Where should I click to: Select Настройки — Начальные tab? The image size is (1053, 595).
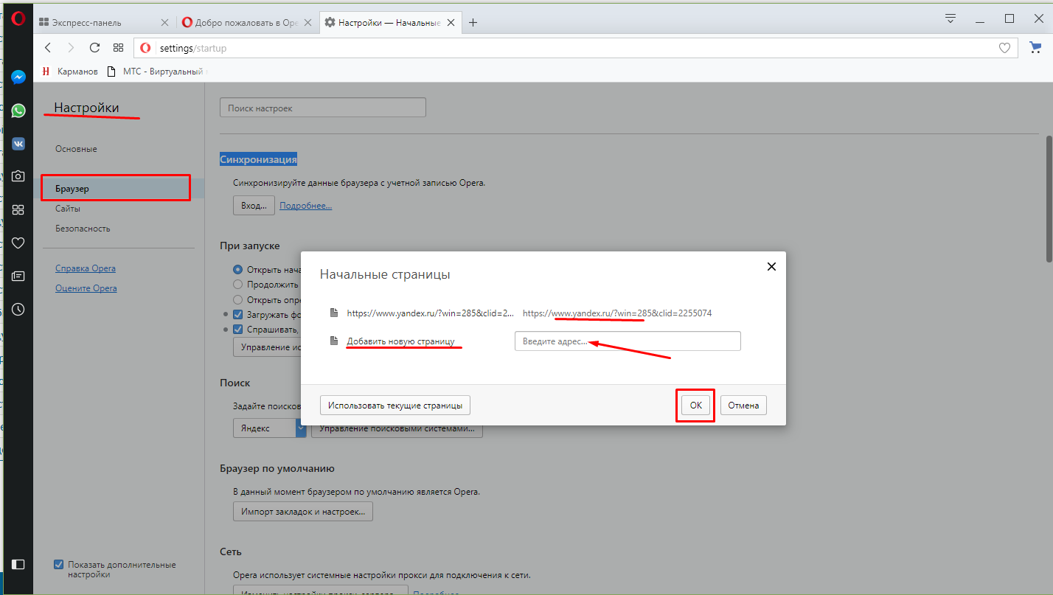(x=390, y=23)
